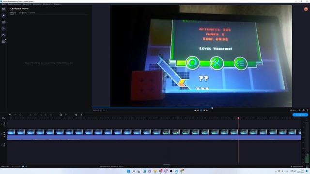Open Search on the Windows taskbar
310x174 pixels.
(134, 171)
